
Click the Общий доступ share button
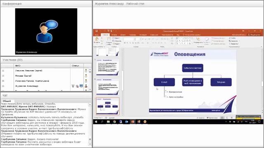(254, 35)
